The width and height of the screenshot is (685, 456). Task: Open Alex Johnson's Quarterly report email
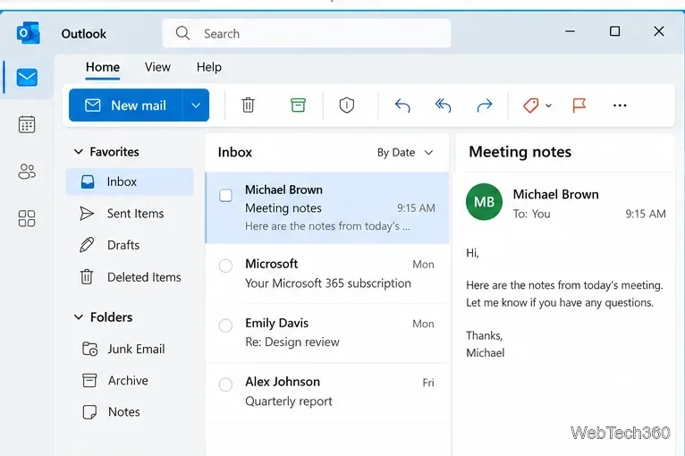pyautogui.click(x=327, y=393)
